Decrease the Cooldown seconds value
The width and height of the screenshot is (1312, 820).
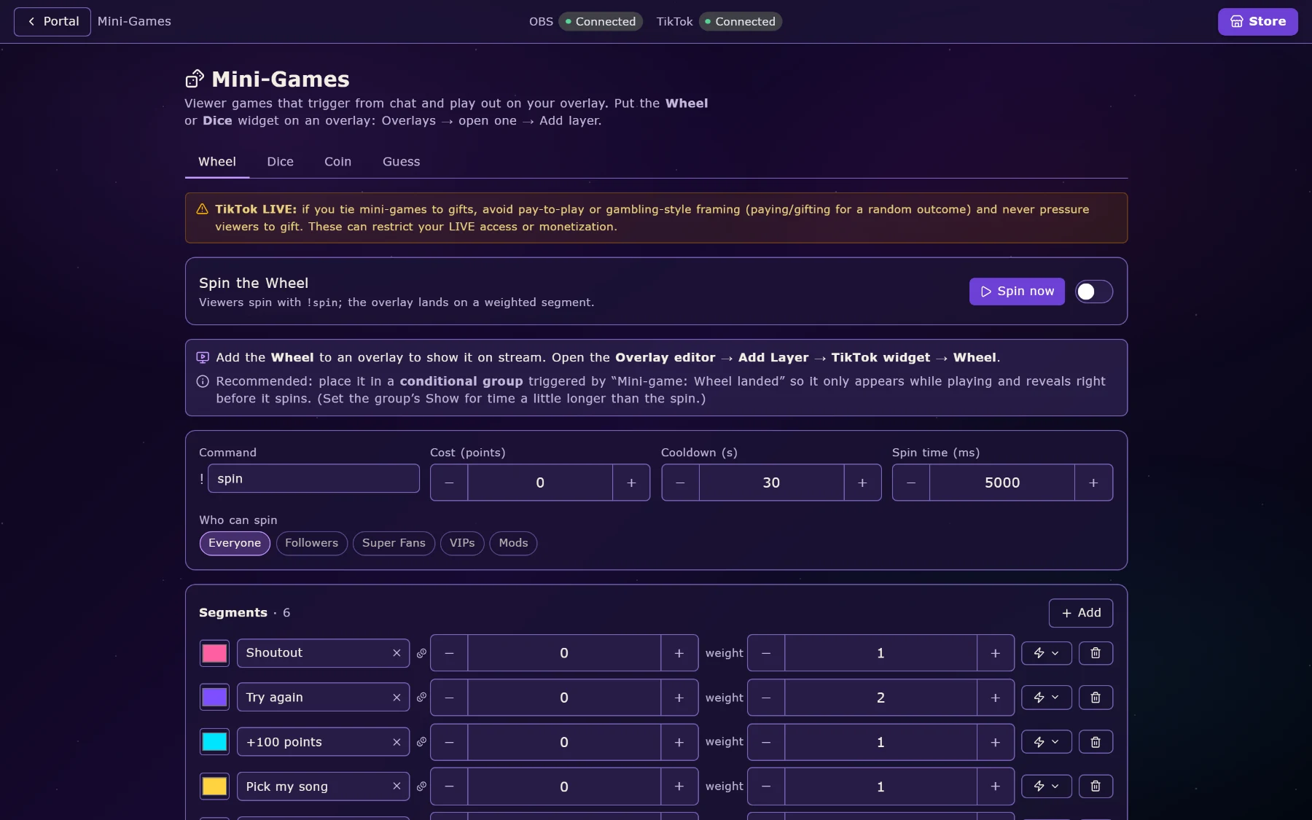680,483
